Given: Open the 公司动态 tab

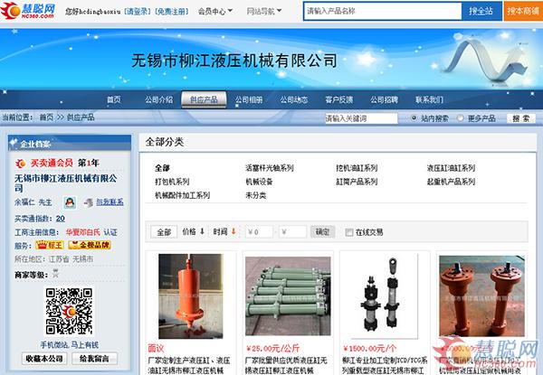Looking at the screenshot, I should pyautogui.click(x=294, y=100).
